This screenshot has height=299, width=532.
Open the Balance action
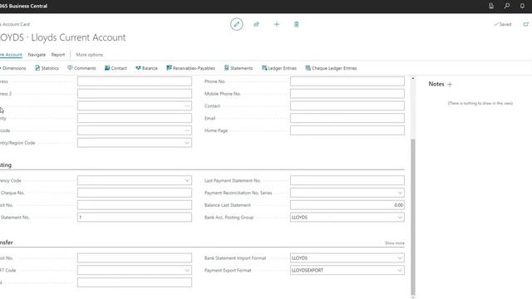click(x=146, y=68)
